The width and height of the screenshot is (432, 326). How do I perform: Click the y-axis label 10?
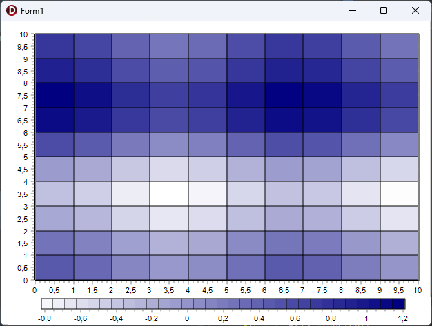pos(23,34)
